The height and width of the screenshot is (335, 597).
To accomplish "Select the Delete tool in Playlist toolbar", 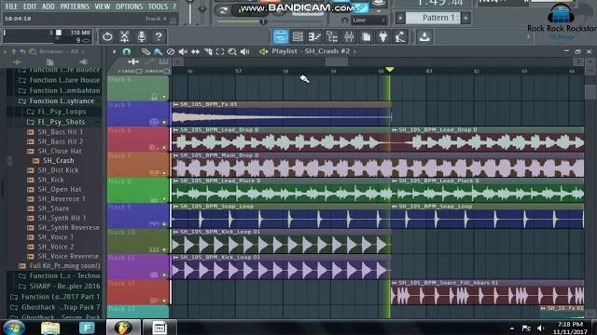I will click(171, 52).
